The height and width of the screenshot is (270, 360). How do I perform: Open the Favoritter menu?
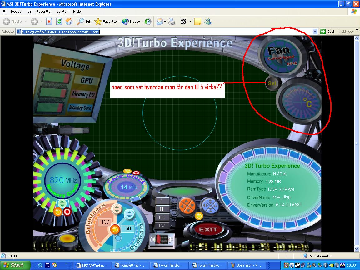44,12
